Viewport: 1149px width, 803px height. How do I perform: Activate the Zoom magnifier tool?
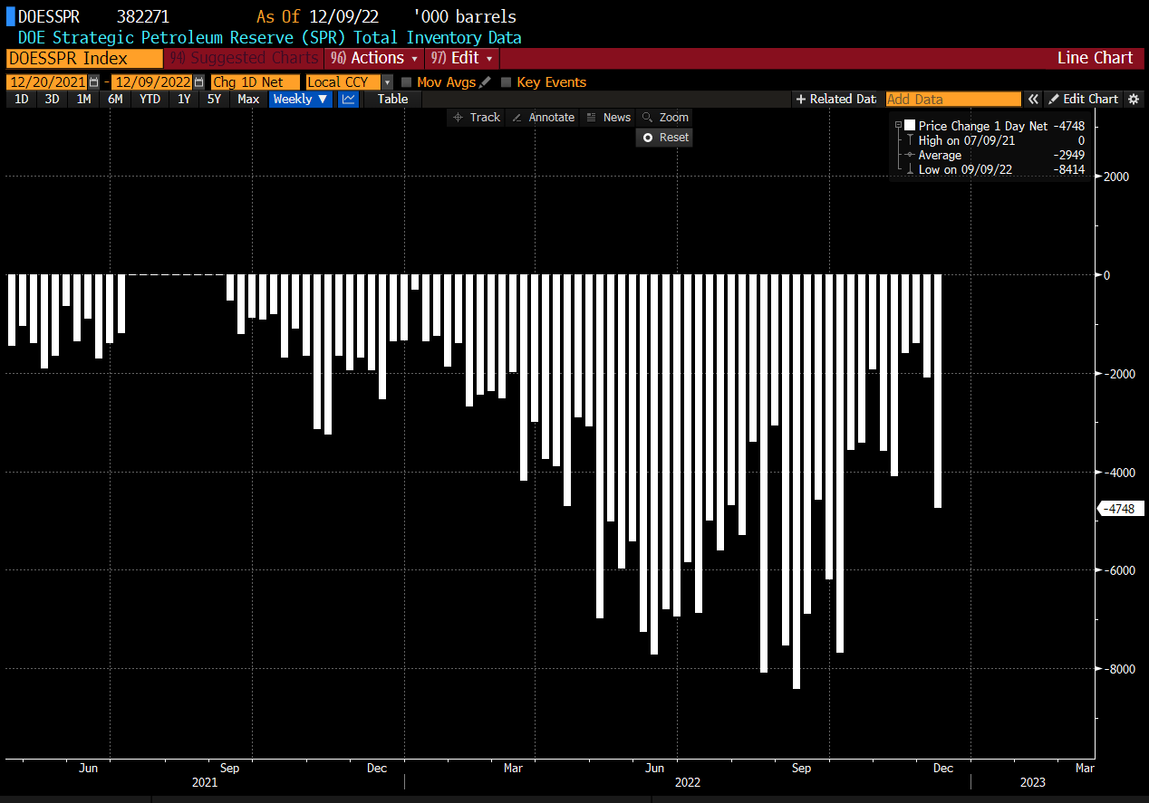pyautogui.click(x=664, y=117)
